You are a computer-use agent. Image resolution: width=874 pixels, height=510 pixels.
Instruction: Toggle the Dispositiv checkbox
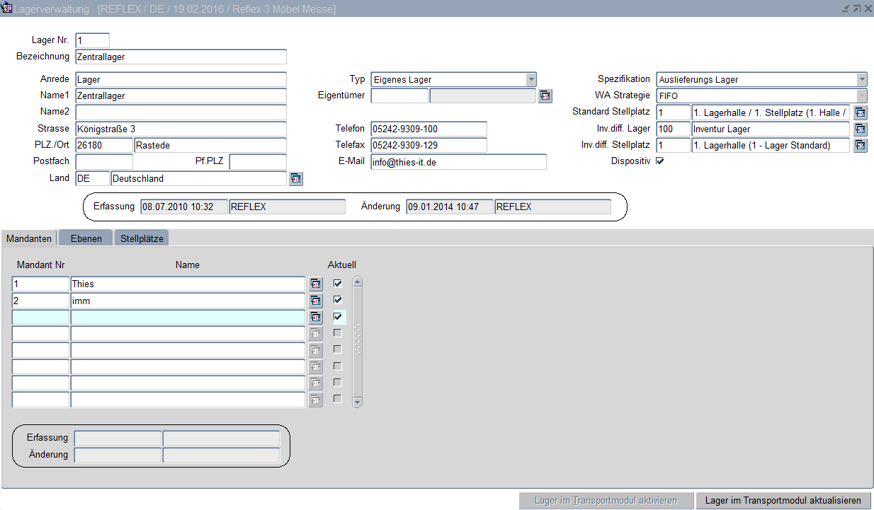pyautogui.click(x=659, y=161)
